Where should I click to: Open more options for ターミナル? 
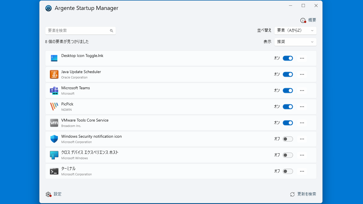[x=302, y=171]
